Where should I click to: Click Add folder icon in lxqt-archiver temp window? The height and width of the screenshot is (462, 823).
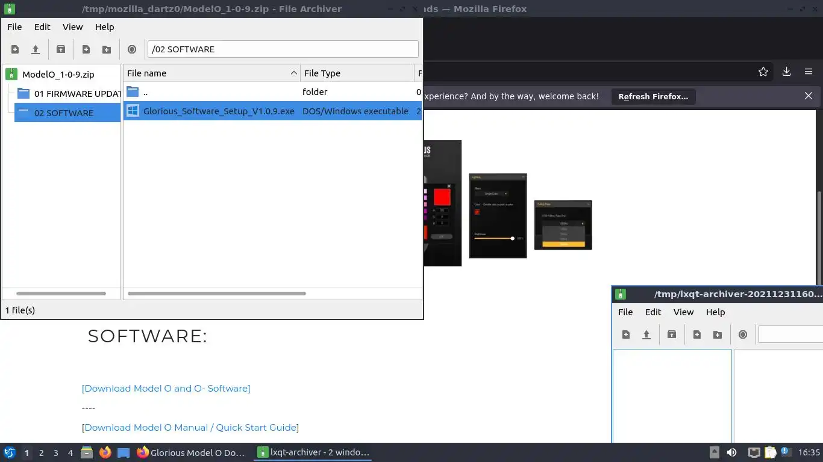pos(718,334)
